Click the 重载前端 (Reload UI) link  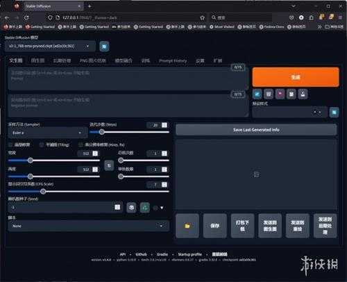(x=219, y=254)
